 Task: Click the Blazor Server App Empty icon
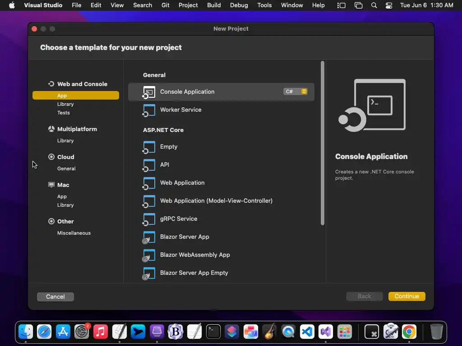[x=149, y=273]
